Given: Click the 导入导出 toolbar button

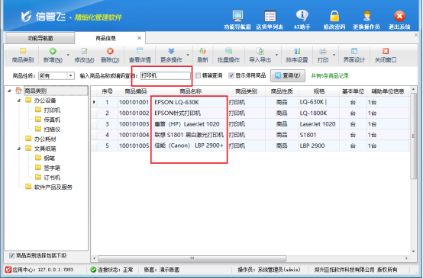Looking at the screenshot, I should pyautogui.click(x=260, y=56).
